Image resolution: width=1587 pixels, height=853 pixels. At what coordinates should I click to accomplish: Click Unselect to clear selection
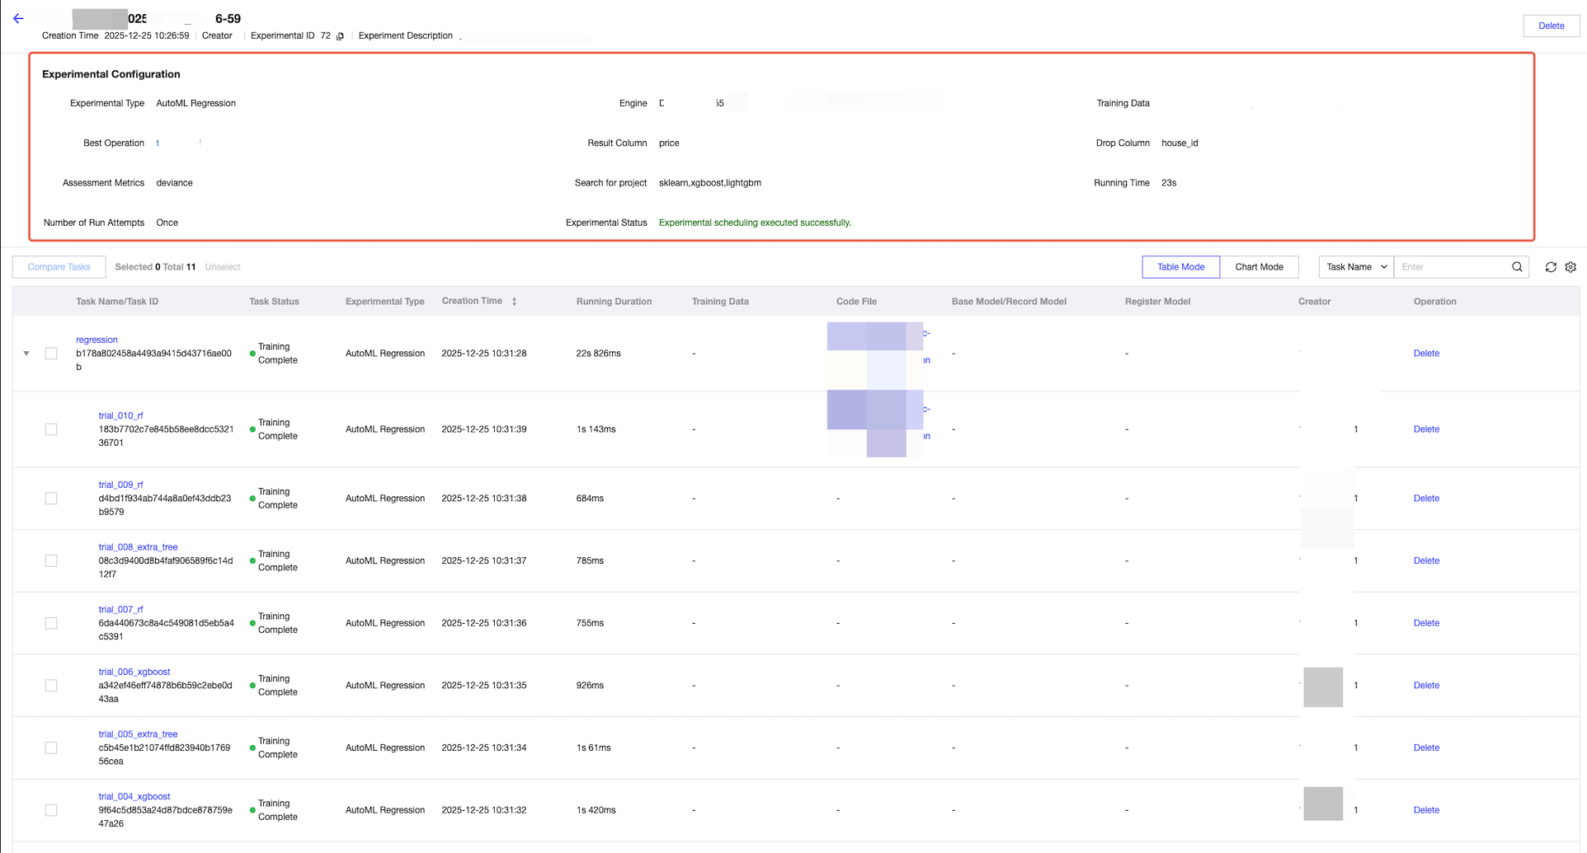click(222, 267)
